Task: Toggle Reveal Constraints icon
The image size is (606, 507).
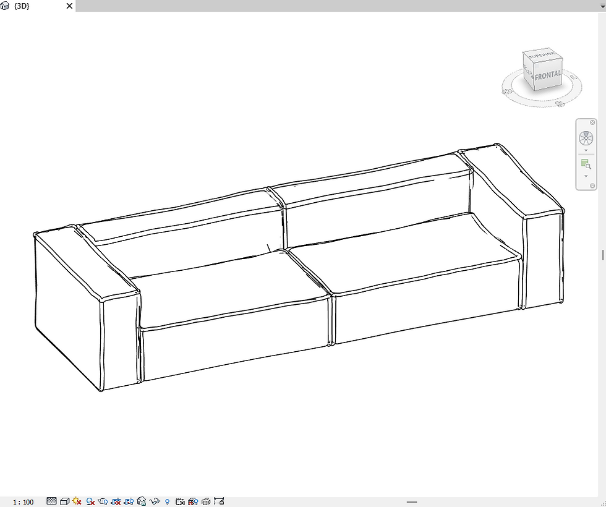Action: 219,501
